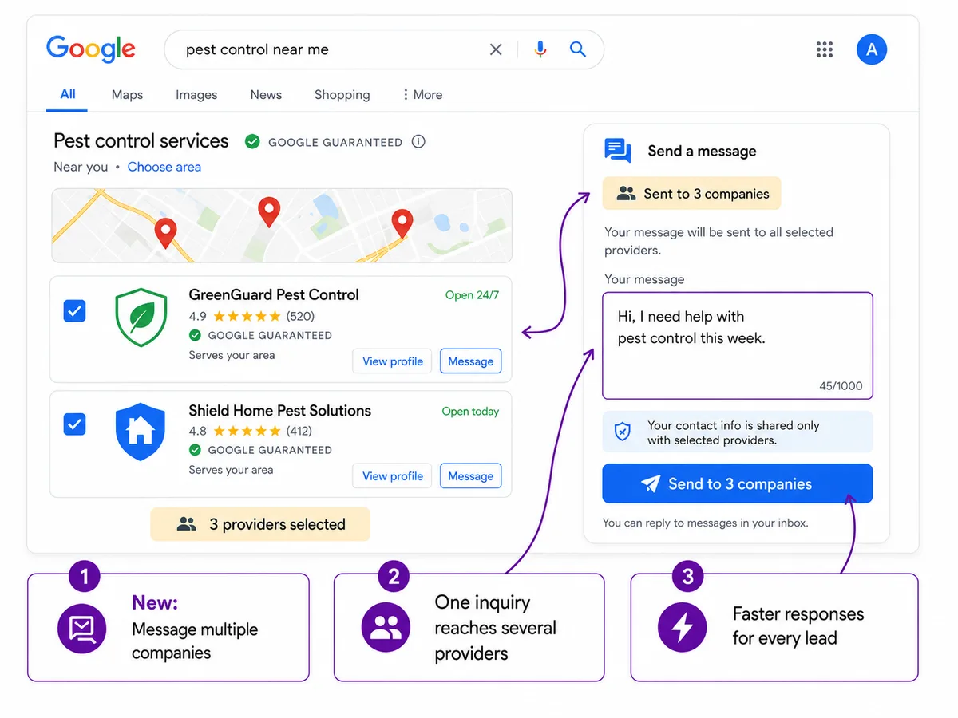Click the Sent to 3 companies chip
Screen dimensions: 958x718
click(691, 194)
